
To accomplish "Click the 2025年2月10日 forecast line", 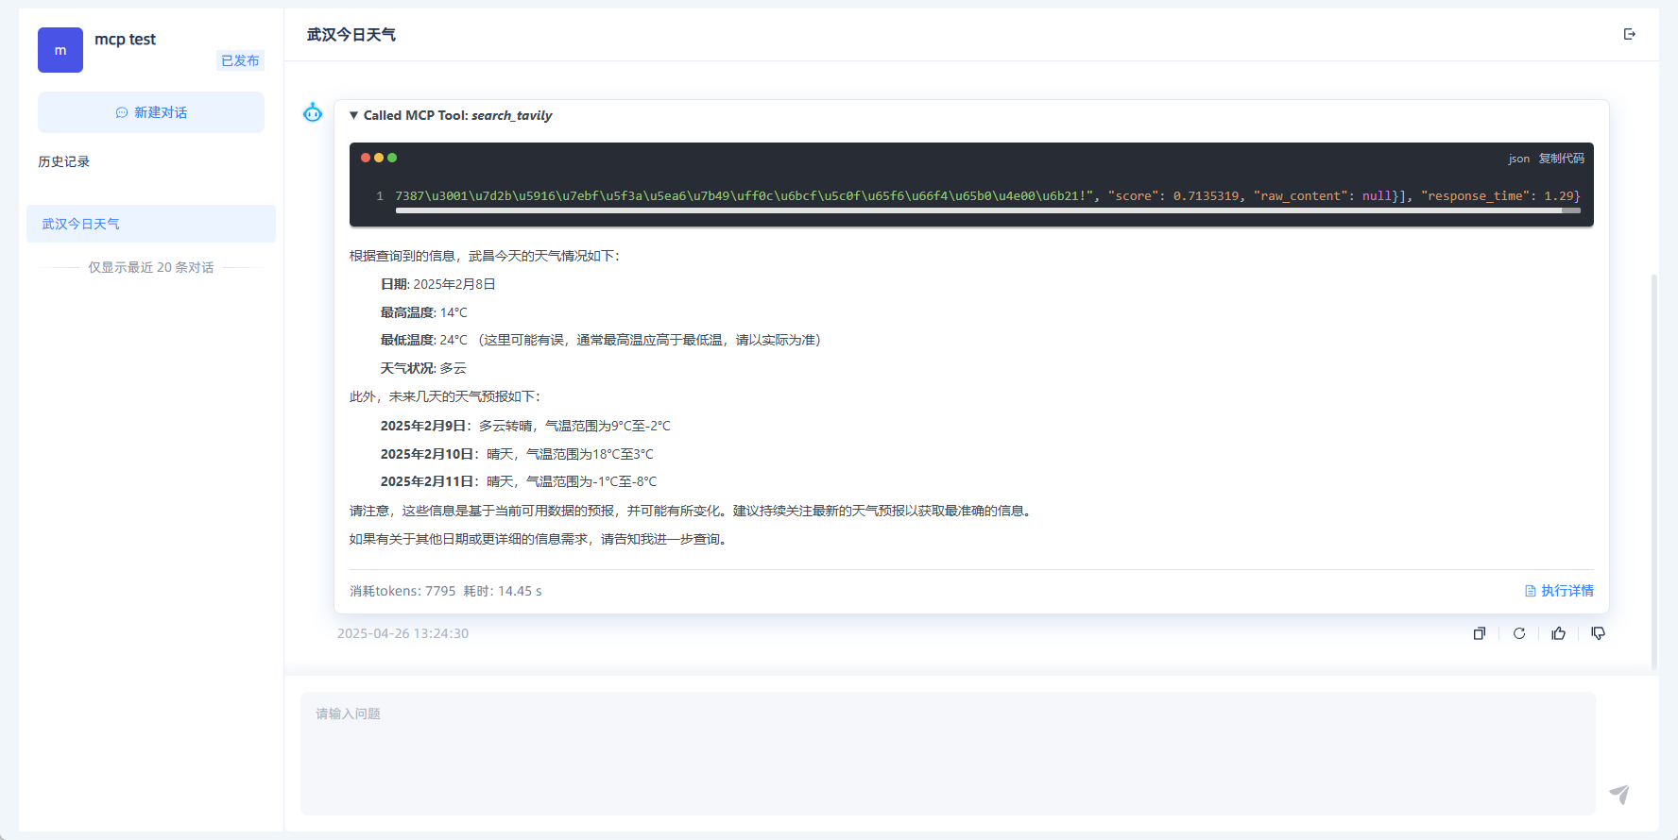I will pyautogui.click(x=517, y=454).
